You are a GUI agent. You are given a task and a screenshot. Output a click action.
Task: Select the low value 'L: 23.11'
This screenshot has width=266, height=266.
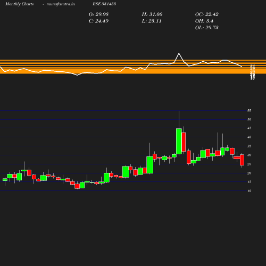tap(152, 21)
